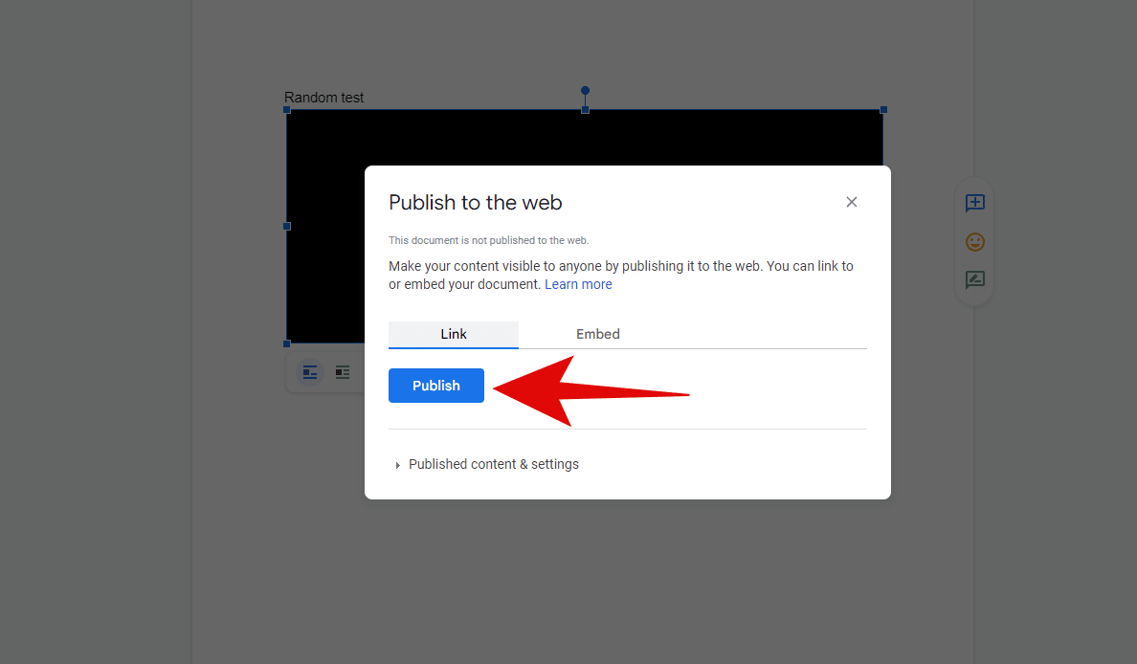1137x664 pixels.
Task: Click the Add emoji reaction icon
Action: (x=974, y=241)
